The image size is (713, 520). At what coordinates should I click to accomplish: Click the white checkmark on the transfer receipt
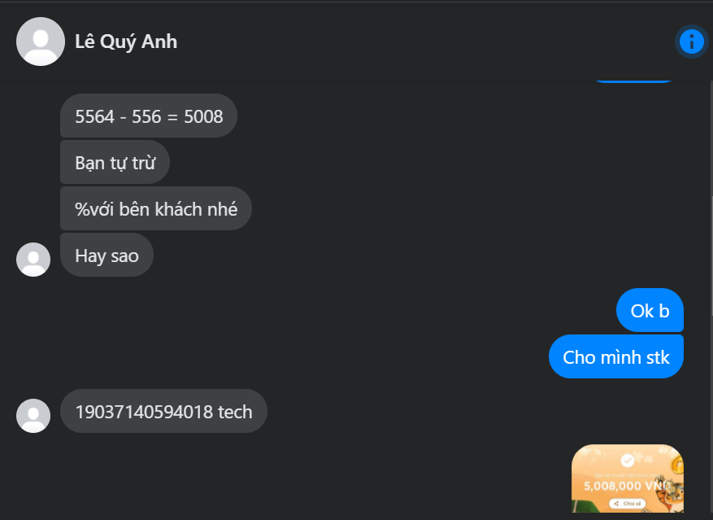[627, 461]
